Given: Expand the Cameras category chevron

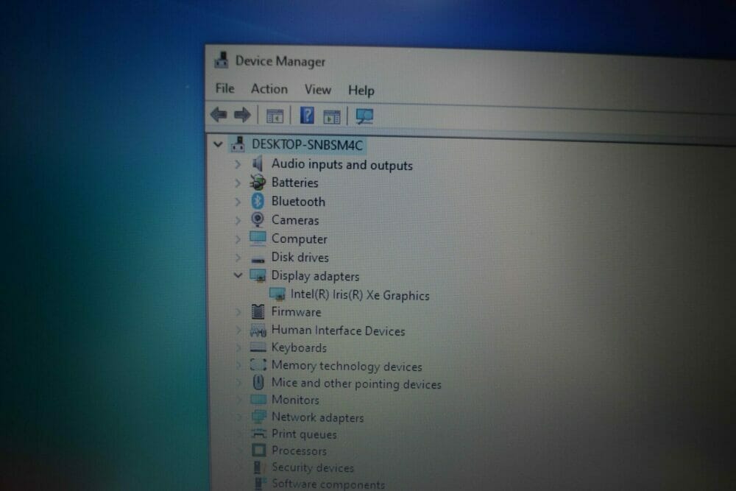Looking at the screenshot, I should pyautogui.click(x=238, y=220).
